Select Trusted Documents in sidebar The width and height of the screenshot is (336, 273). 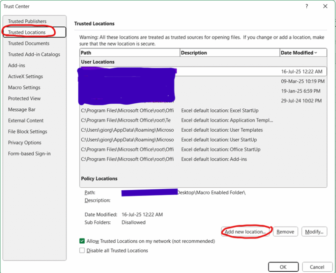[28, 43]
